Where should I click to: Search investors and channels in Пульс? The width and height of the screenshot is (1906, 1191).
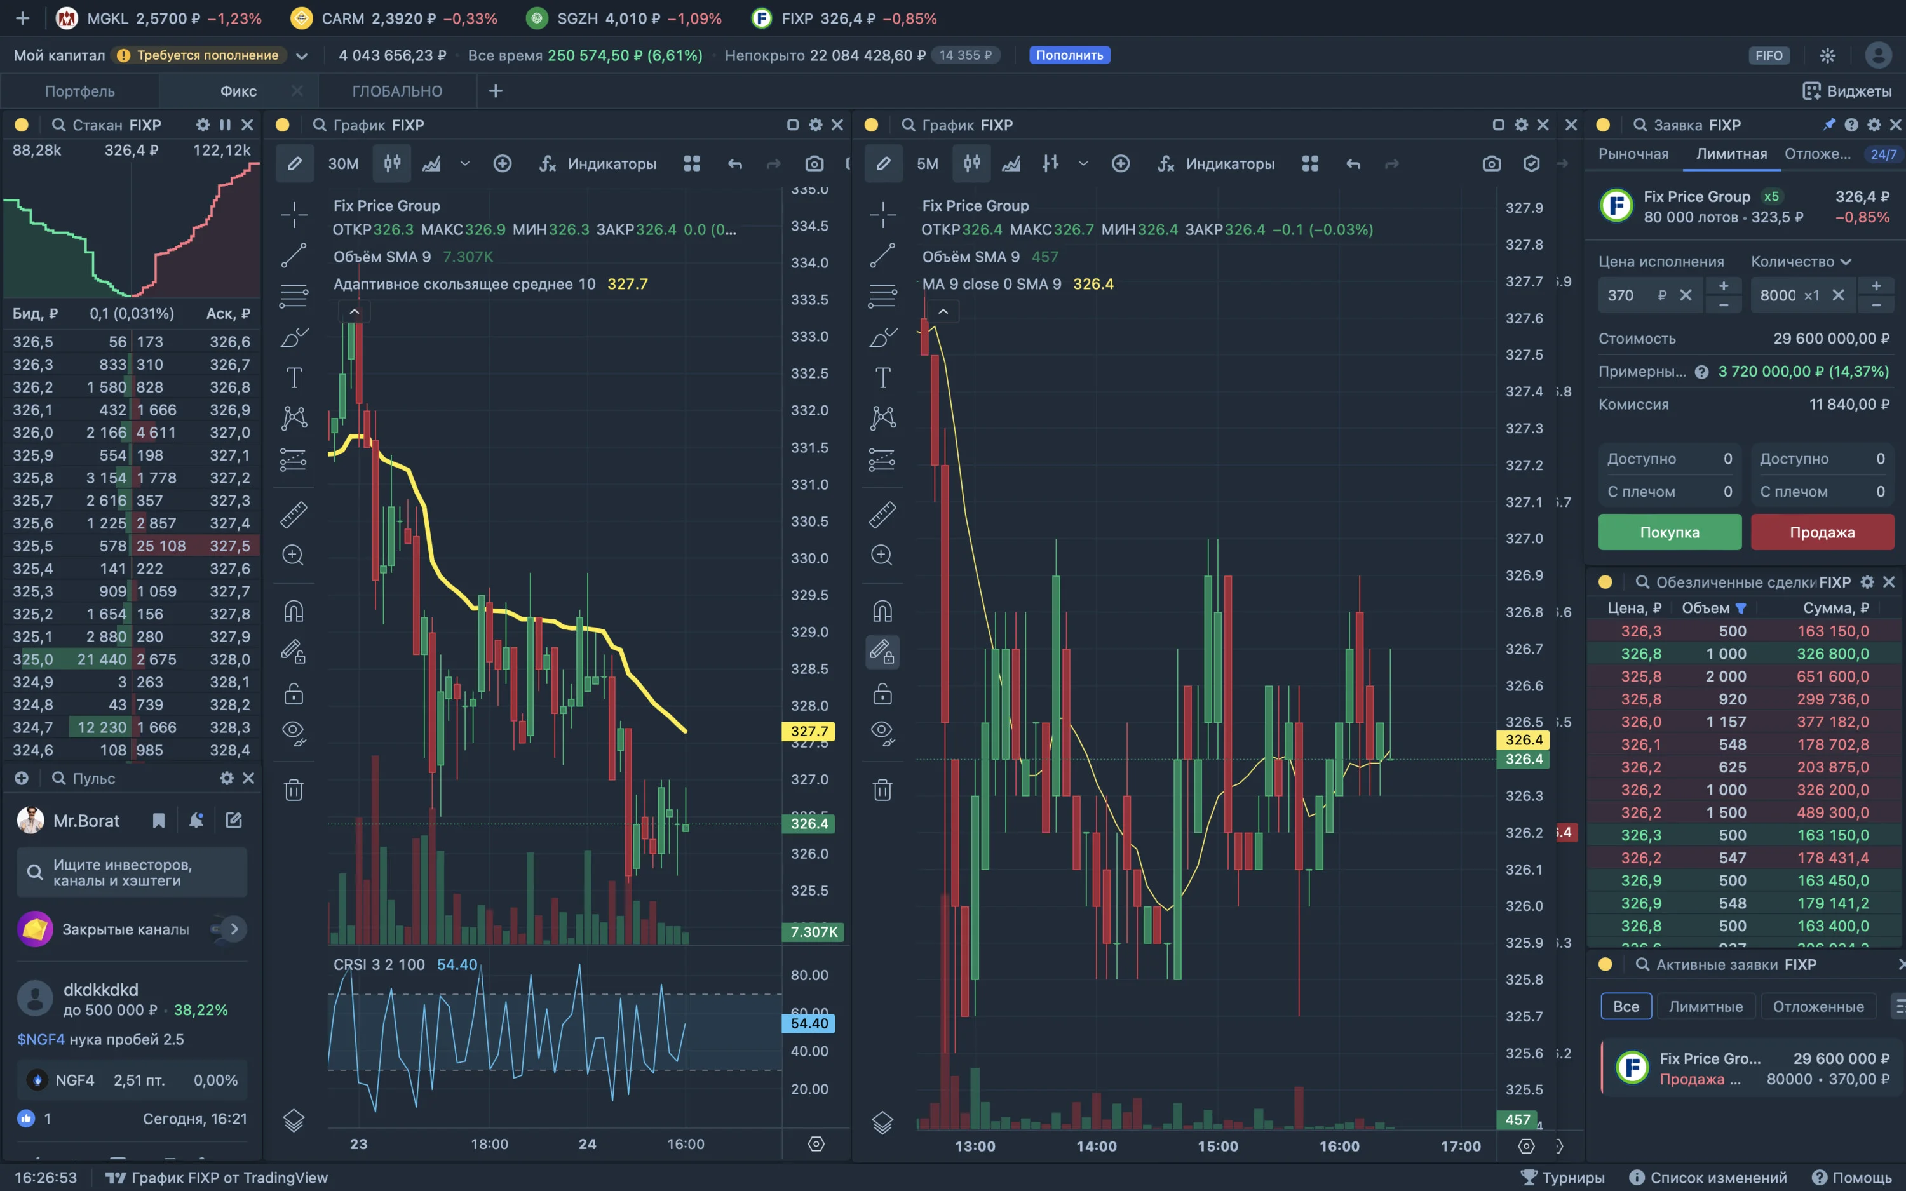coord(132,873)
